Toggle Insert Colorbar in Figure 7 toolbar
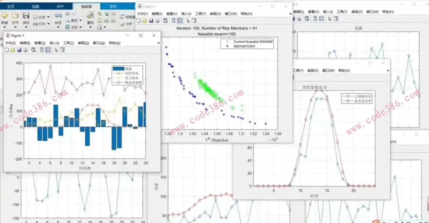 pyautogui.click(x=41, y=50)
